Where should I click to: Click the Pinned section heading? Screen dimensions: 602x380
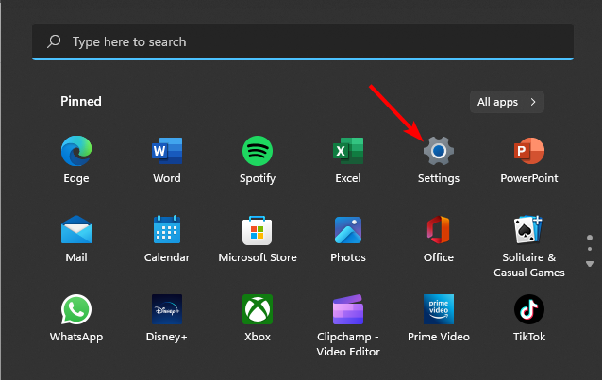tap(81, 101)
